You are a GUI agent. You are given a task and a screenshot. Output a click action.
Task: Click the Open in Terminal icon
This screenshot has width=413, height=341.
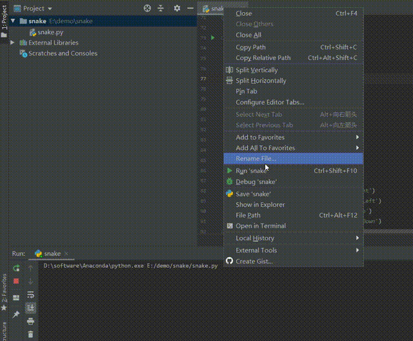click(230, 225)
